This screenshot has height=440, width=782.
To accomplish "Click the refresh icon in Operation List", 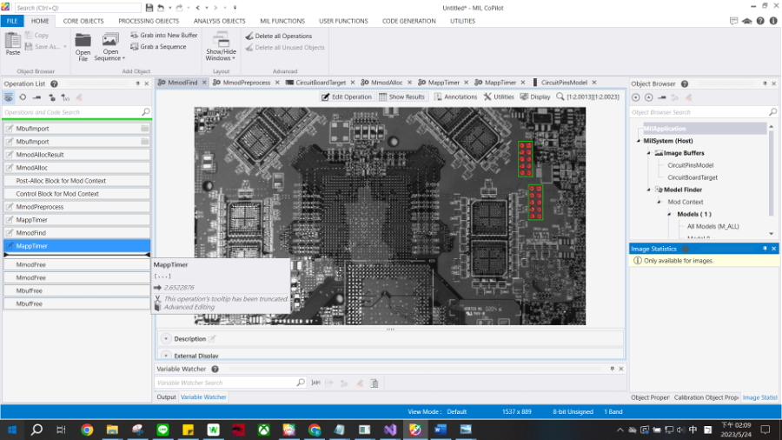I will coord(23,97).
